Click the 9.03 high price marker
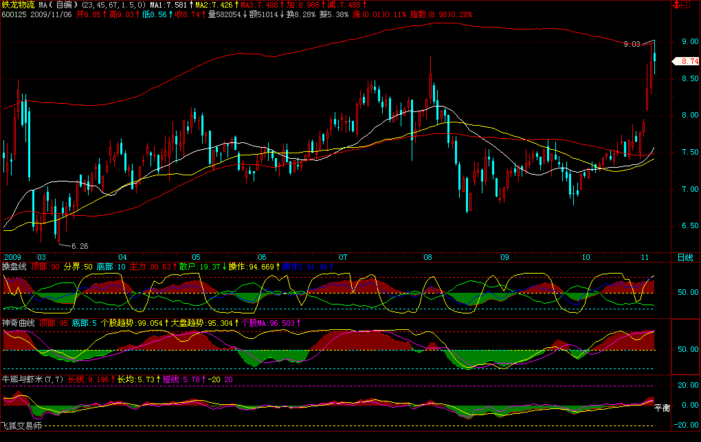Image resolution: width=701 pixels, height=442 pixels. point(632,44)
